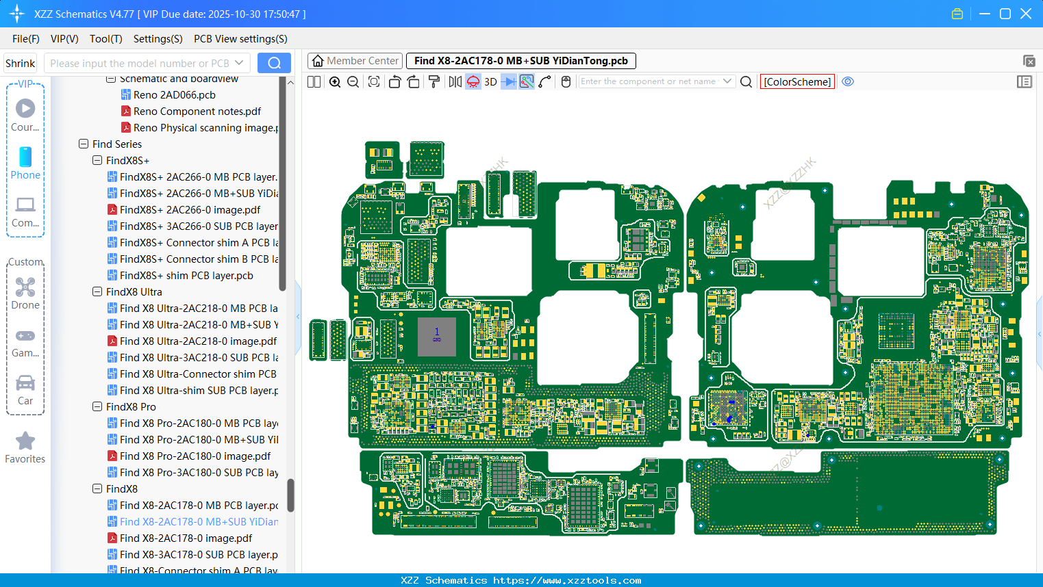The height and width of the screenshot is (587, 1043).
Task: Click the ColorScheme button
Action: tap(797, 81)
